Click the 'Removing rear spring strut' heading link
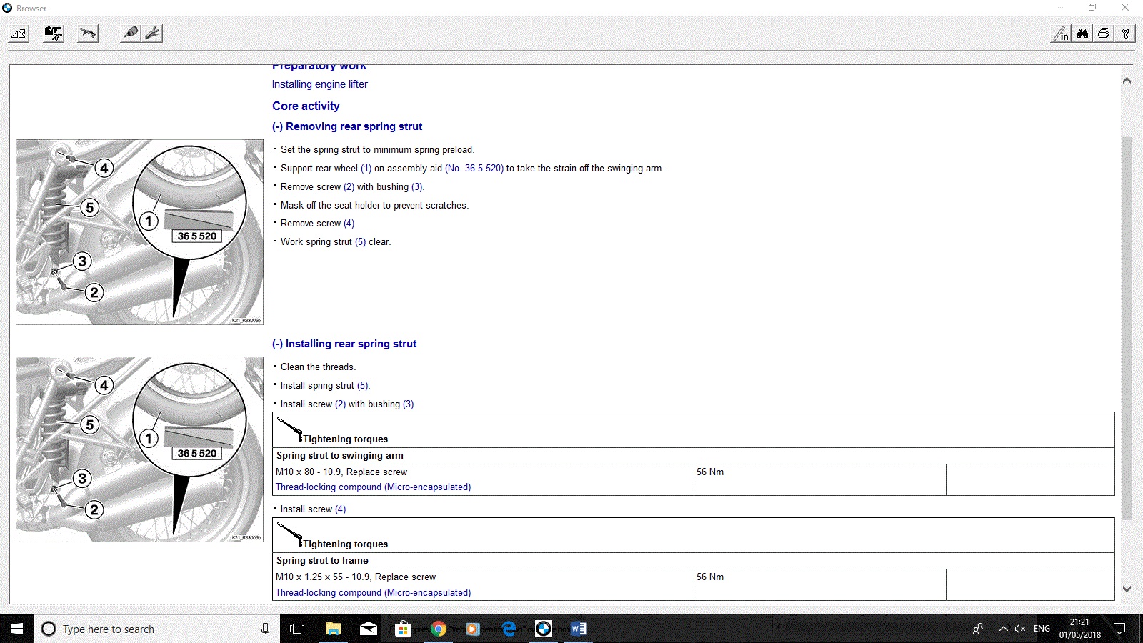This screenshot has width=1143, height=643. coord(347,126)
